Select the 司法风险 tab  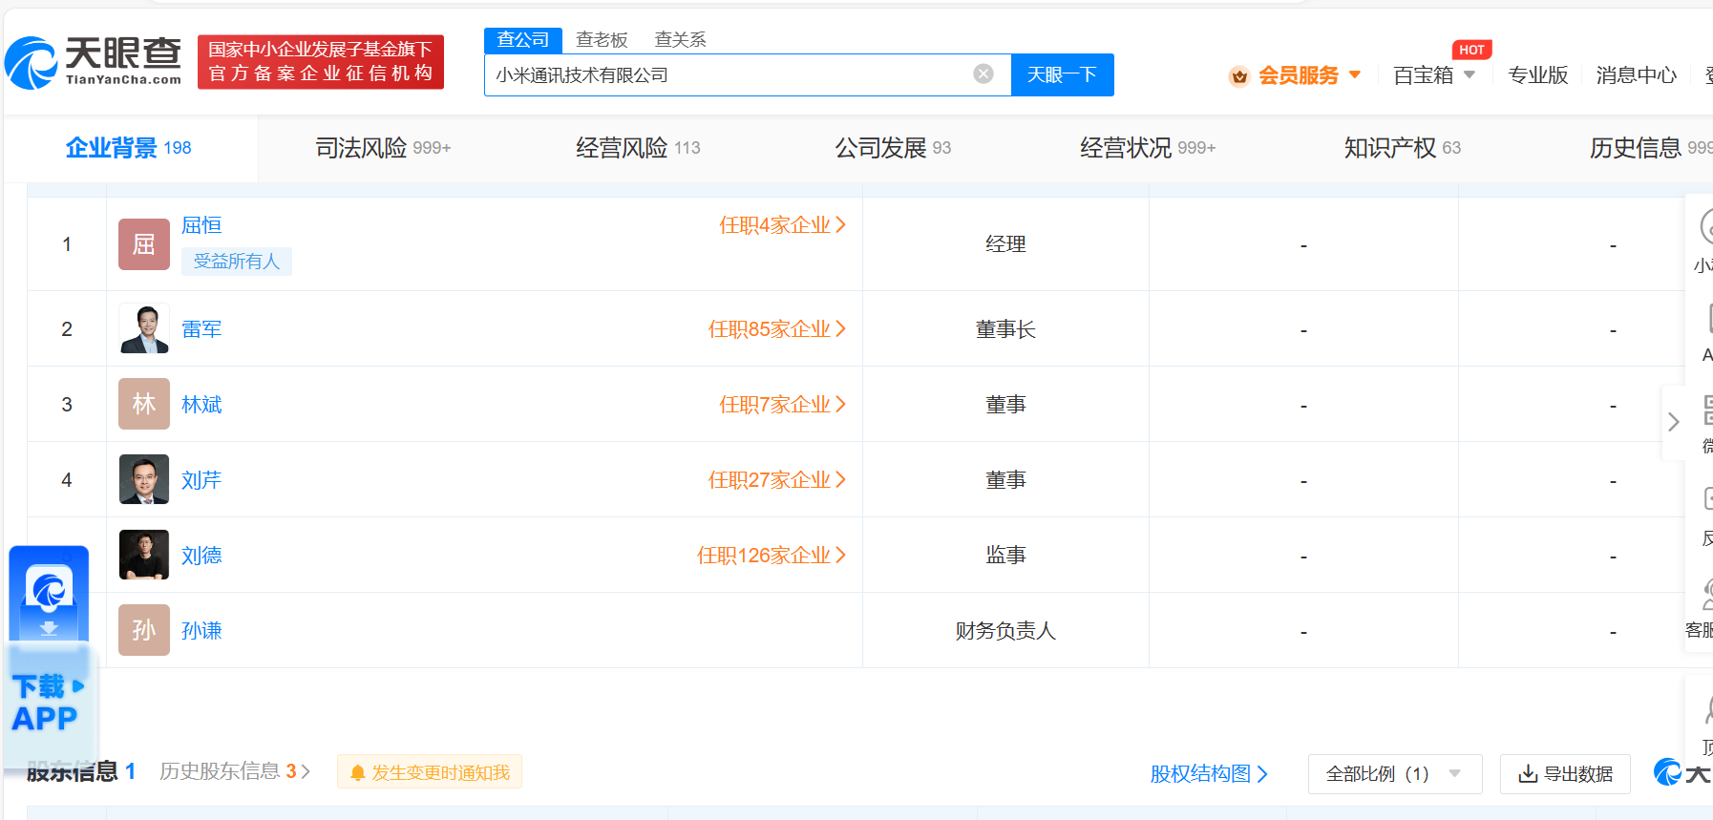pos(383,148)
